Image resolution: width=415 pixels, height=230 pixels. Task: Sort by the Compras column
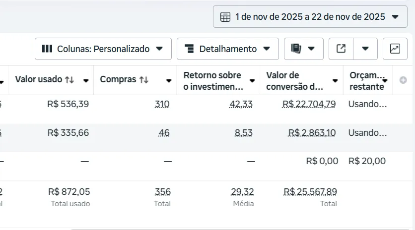click(x=143, y=79)
